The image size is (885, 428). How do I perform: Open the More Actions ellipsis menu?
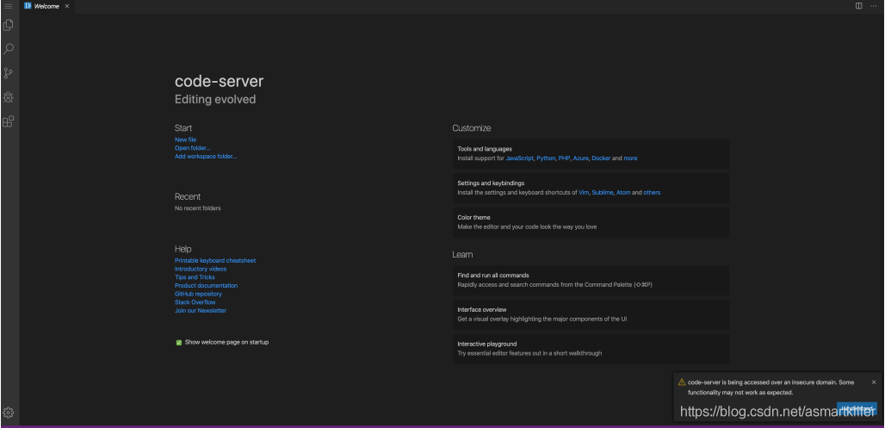(874, 6)
